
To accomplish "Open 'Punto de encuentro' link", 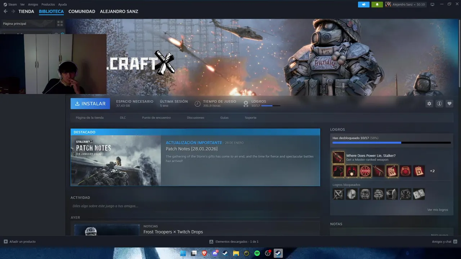I will pyautogui.click(x=156, y=118).
